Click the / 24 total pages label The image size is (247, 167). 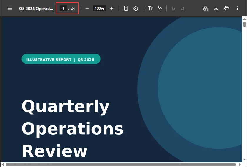[71, 9]
